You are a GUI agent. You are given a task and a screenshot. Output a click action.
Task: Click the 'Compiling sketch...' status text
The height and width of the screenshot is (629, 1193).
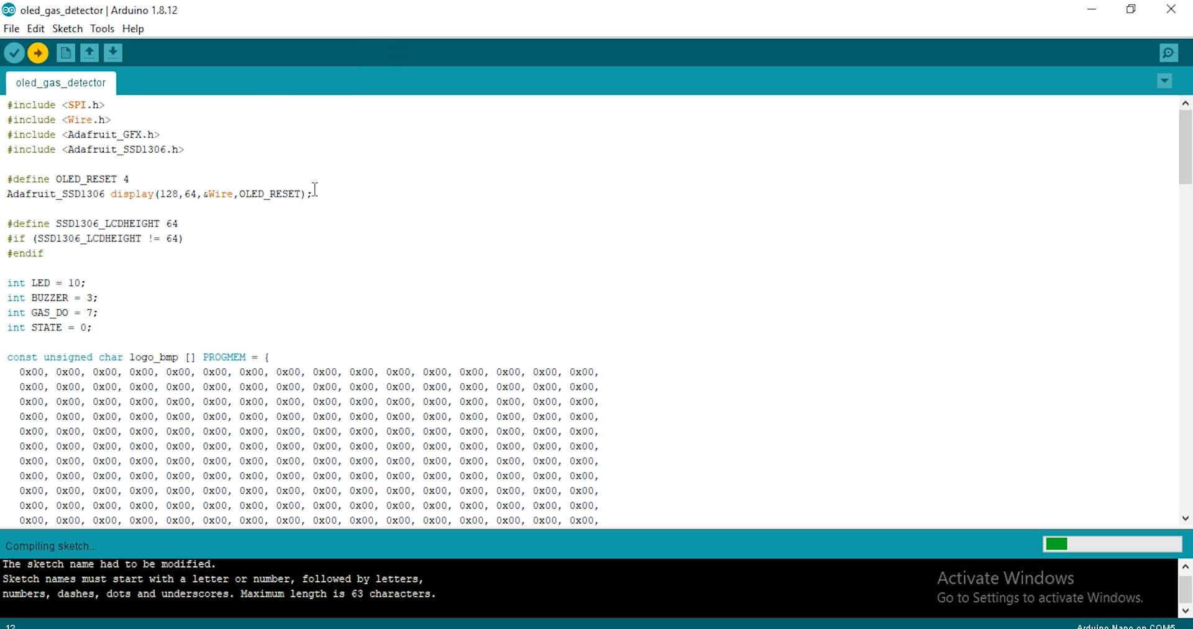pos(51,546)
